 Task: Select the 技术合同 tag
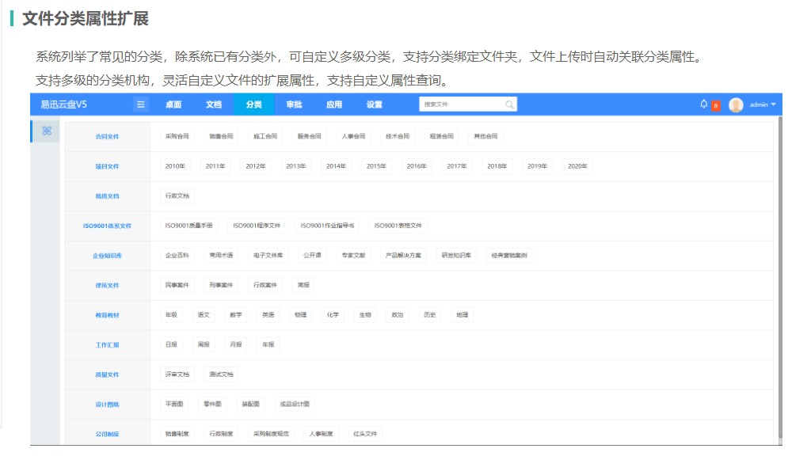tap(398, 136)
